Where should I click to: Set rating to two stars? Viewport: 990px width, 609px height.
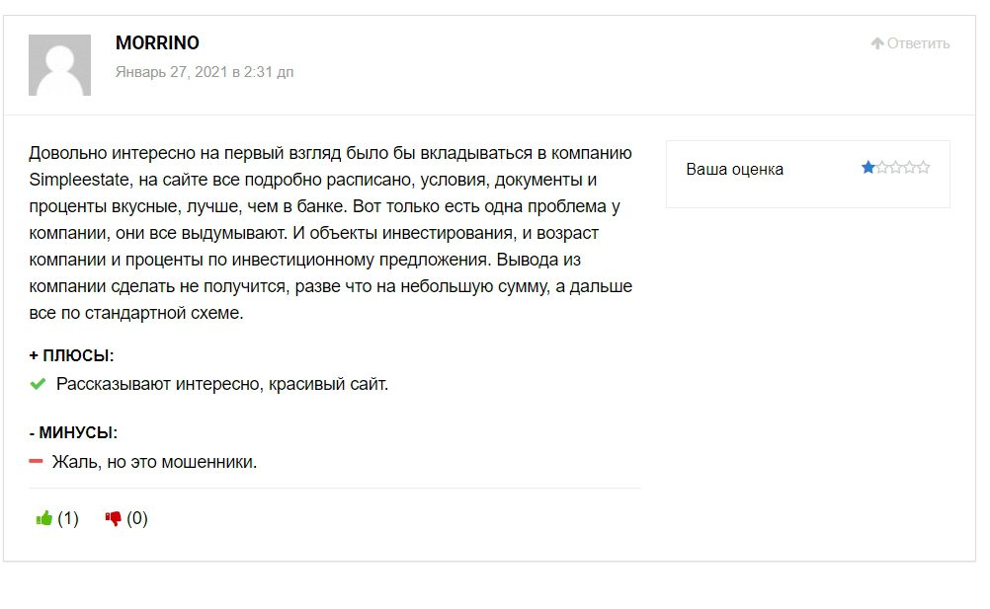click(x=882, y=168)
